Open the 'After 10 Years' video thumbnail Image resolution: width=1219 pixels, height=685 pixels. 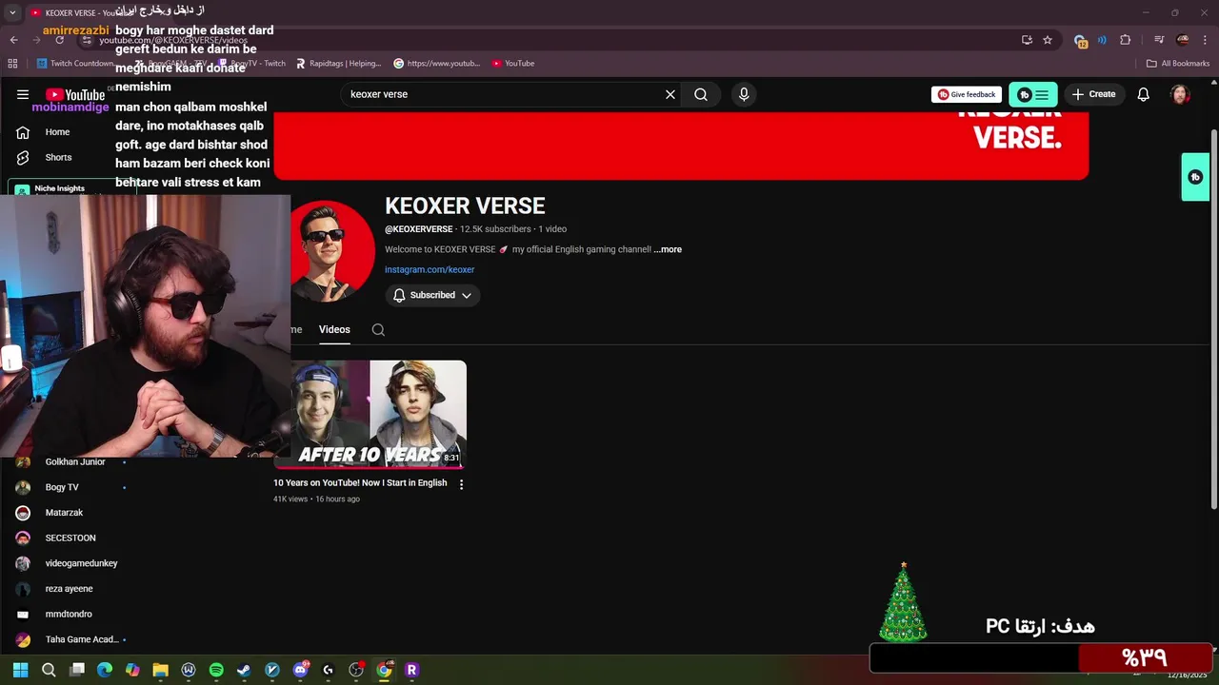[x=370, y=414]
